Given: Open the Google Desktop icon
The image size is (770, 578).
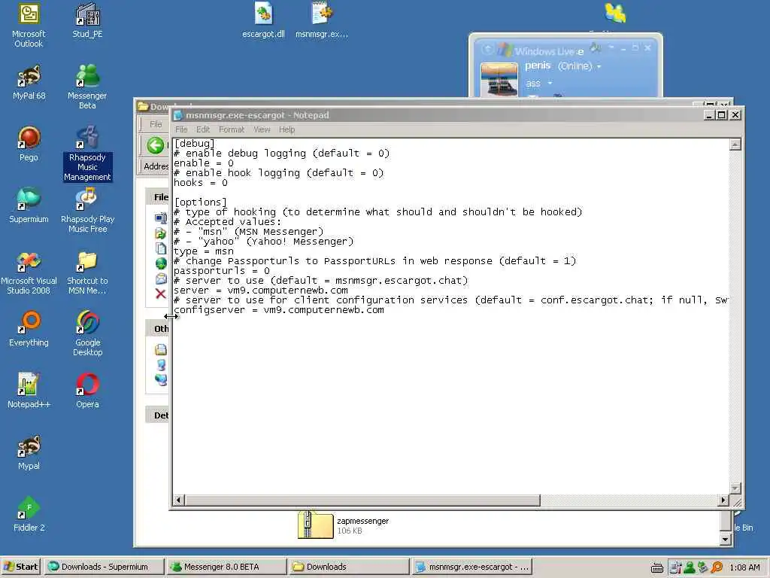Looking at the screenshot, I should pyautogui.click(x=87, y=334).
